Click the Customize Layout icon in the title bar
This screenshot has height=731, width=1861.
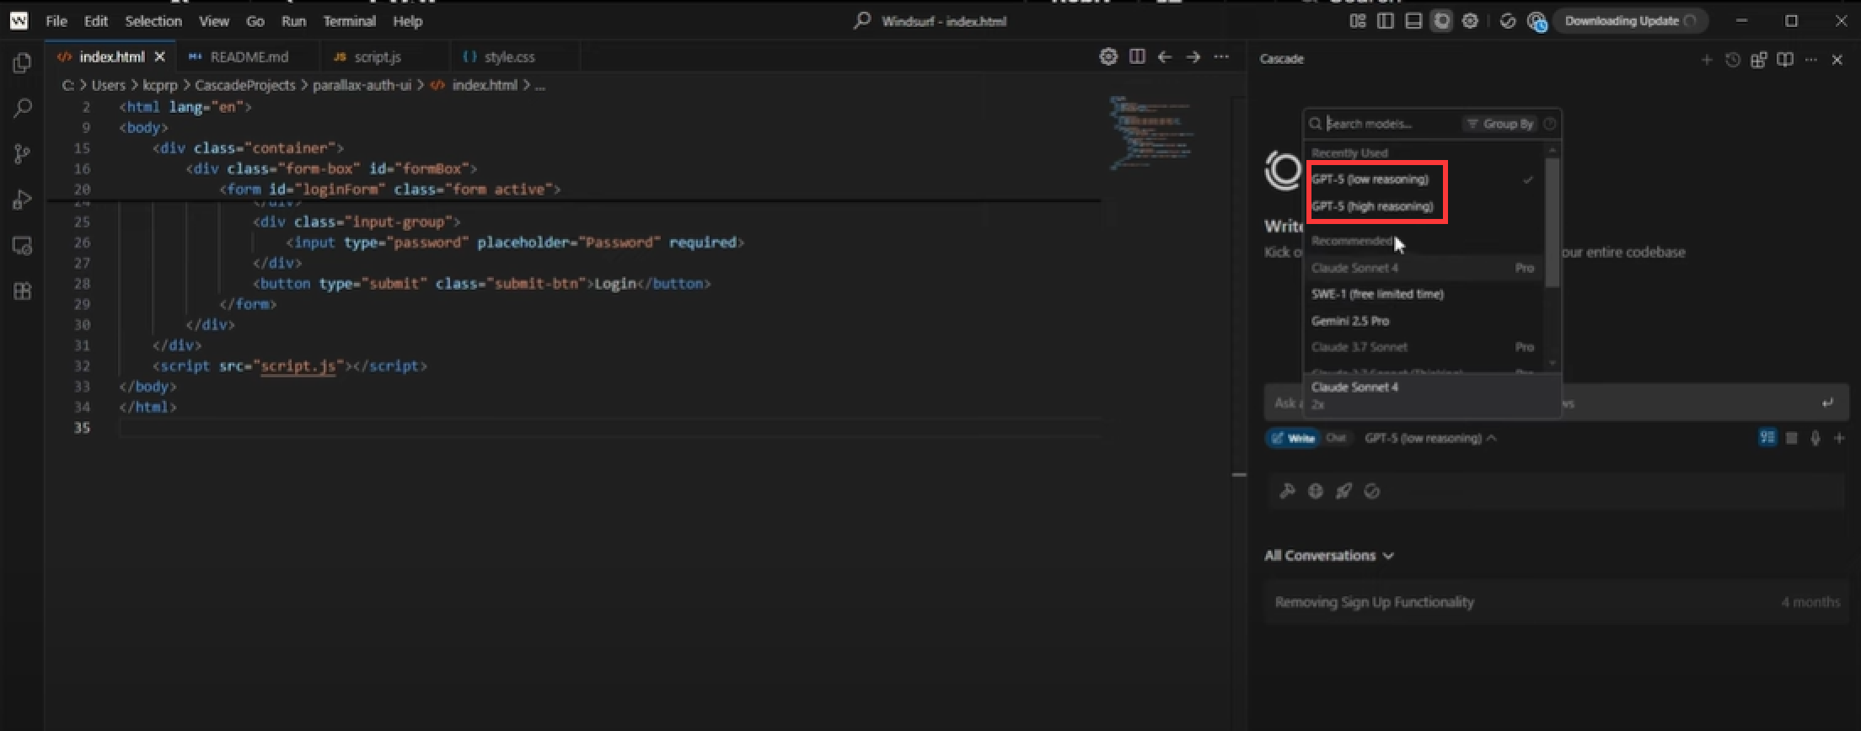coord(1358,21)
